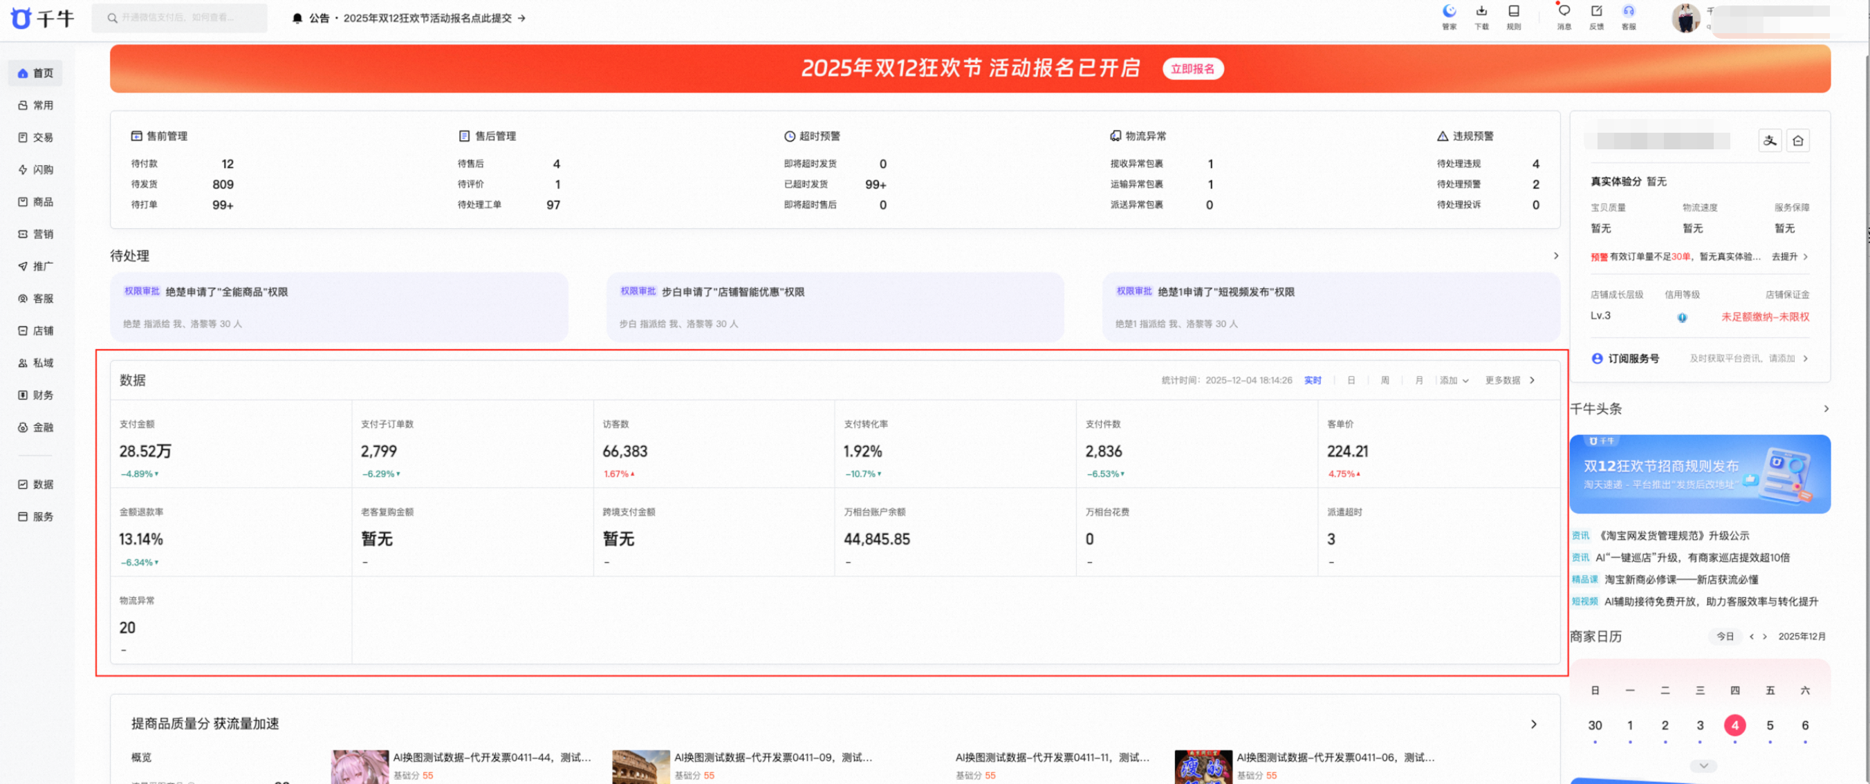Screen dimensions: 1870x784
Task: Open the 常用 sidebar section
Action: pyautogui.click(x=35, y=105)
